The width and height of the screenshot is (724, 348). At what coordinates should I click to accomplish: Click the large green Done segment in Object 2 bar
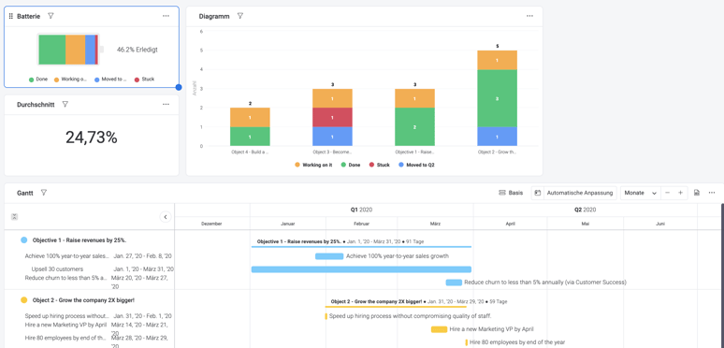[x=498, y=98]
